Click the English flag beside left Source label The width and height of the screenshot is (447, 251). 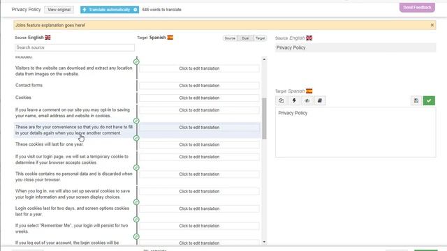[x=48, y=38]
